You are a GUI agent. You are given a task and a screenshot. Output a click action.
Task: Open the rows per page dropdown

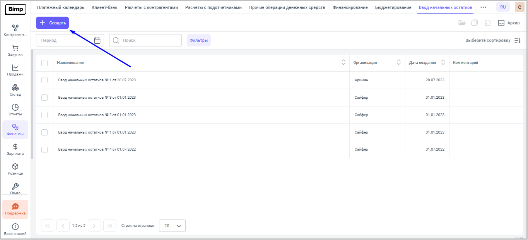(172, 226)
